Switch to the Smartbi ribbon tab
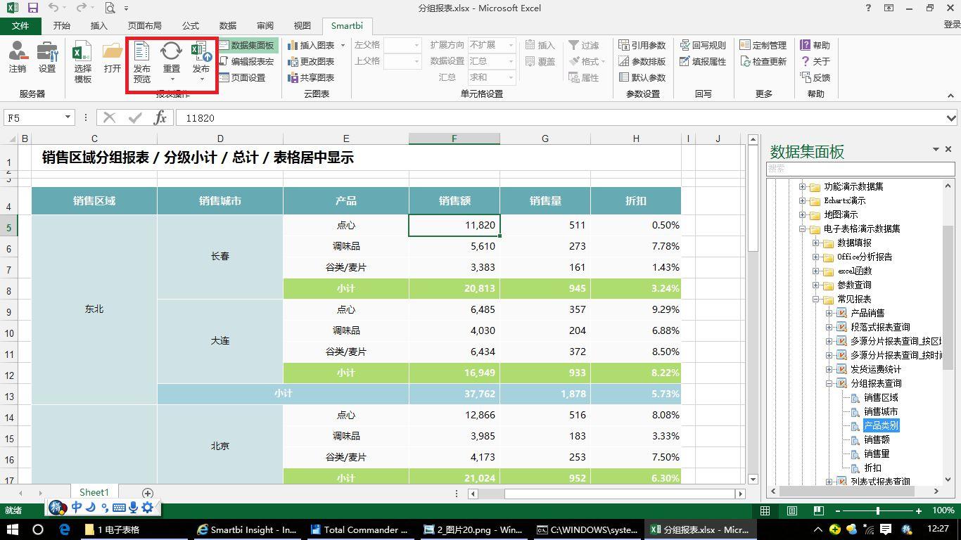Viewport: 961px width, 540px height. 346,25
